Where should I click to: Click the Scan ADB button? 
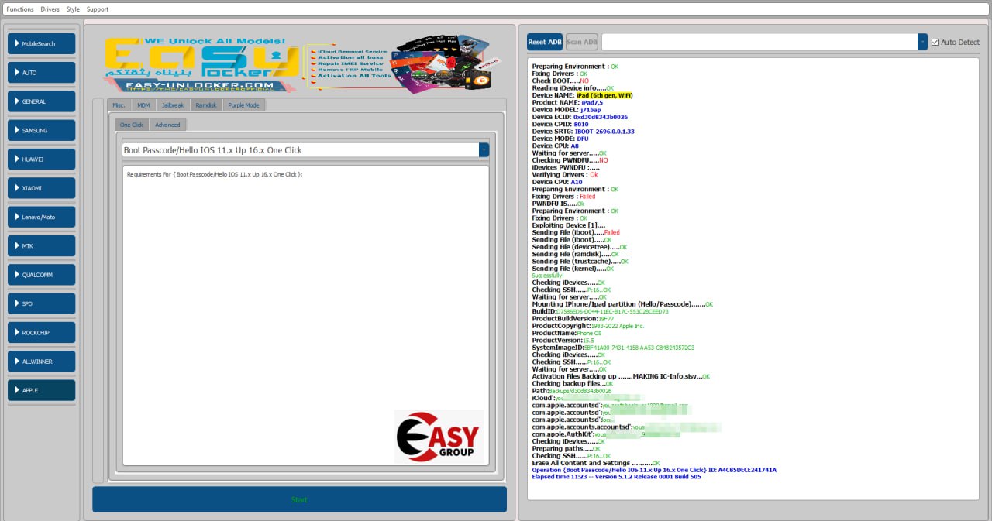582,42
